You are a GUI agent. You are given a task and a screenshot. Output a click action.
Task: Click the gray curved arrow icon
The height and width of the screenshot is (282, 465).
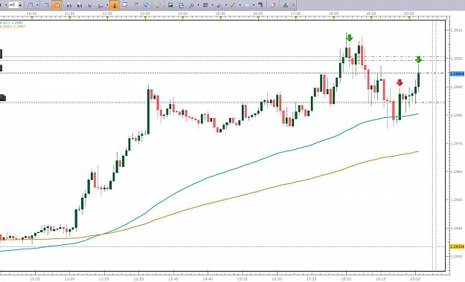tap(135, 4)
